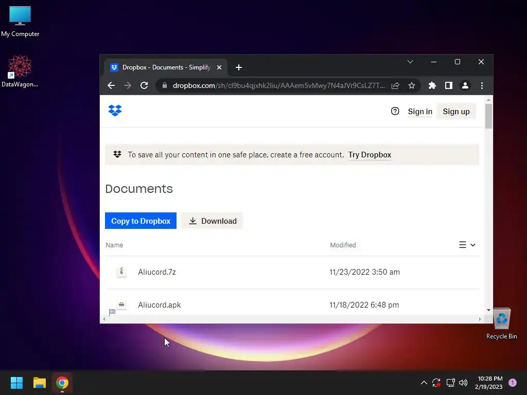The image size is (527, 395).
Task: Open a new Chrome tab
Action: [x=239, y=67]
